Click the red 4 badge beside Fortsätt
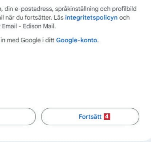The width and height of the screenshot is (151, 142). coord(107,117)
